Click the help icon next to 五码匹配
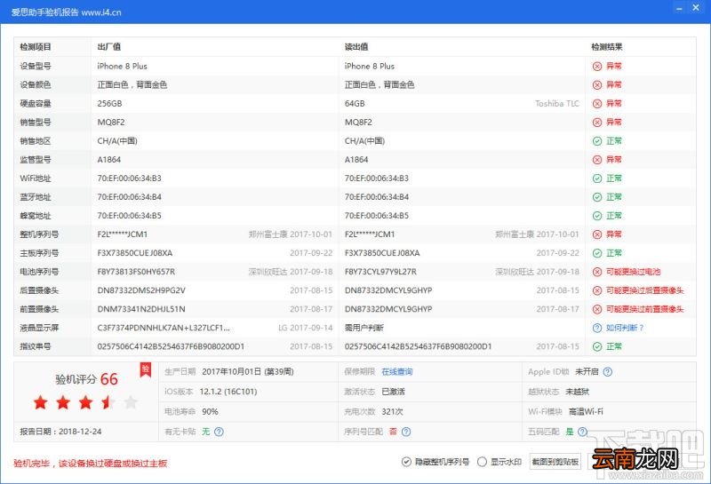This screenshot has height=484, width=711. [583, 432]
